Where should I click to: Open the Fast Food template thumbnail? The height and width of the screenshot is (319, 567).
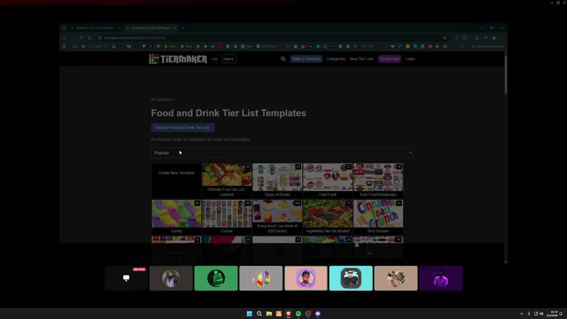(x=328, y=180)
